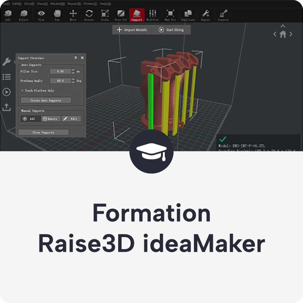Open the Edit menu
Image resolution: width=303 pixels, height=303 pixels.
[x=17, y=4]
